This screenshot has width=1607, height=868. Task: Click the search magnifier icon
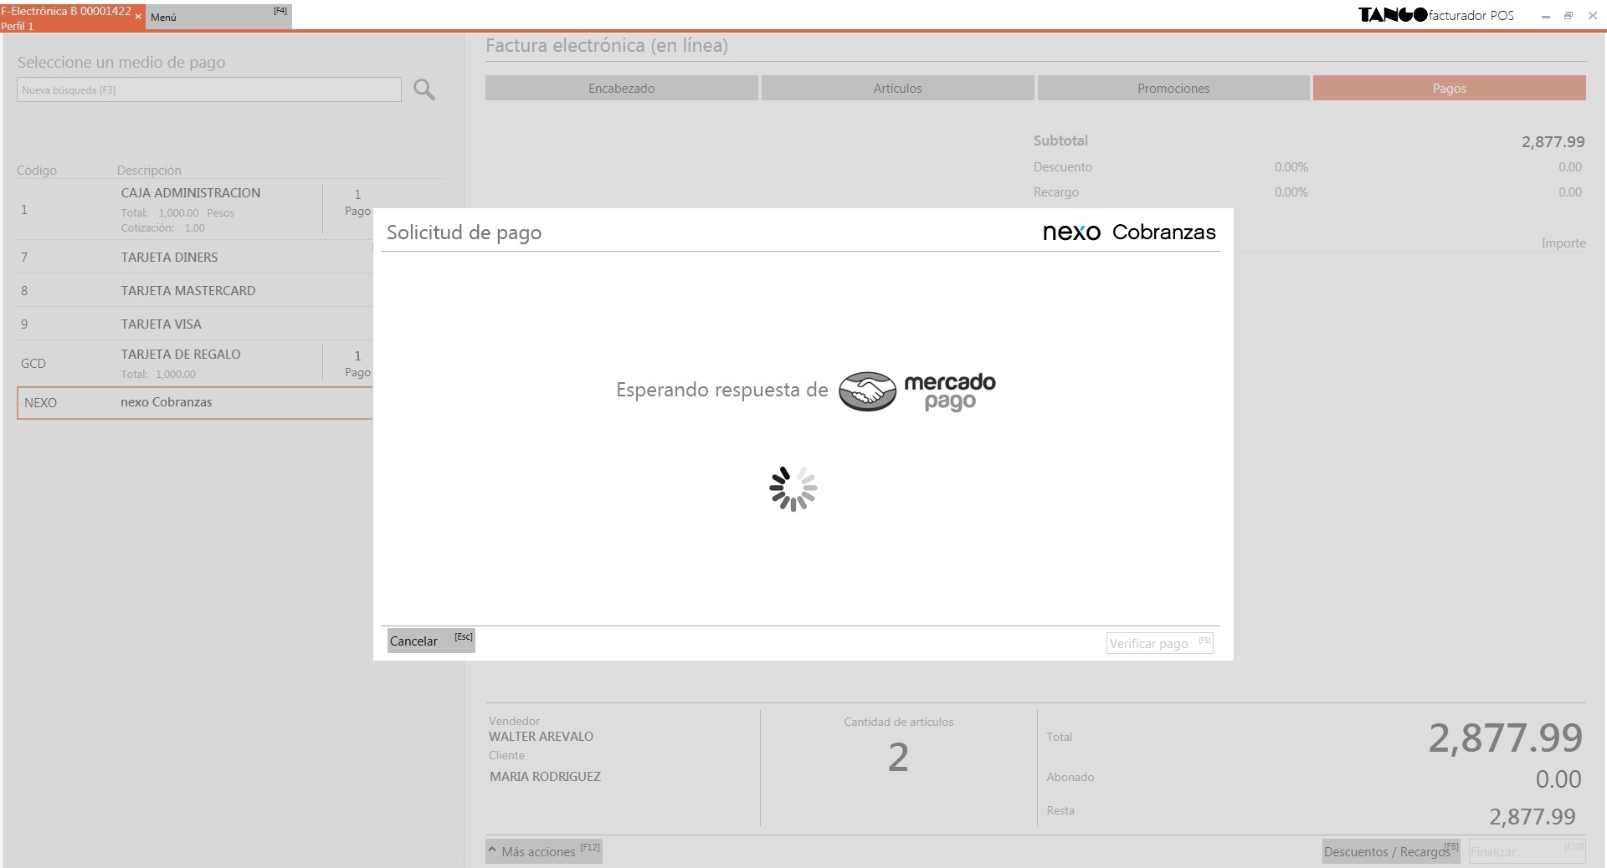(424, 89)
